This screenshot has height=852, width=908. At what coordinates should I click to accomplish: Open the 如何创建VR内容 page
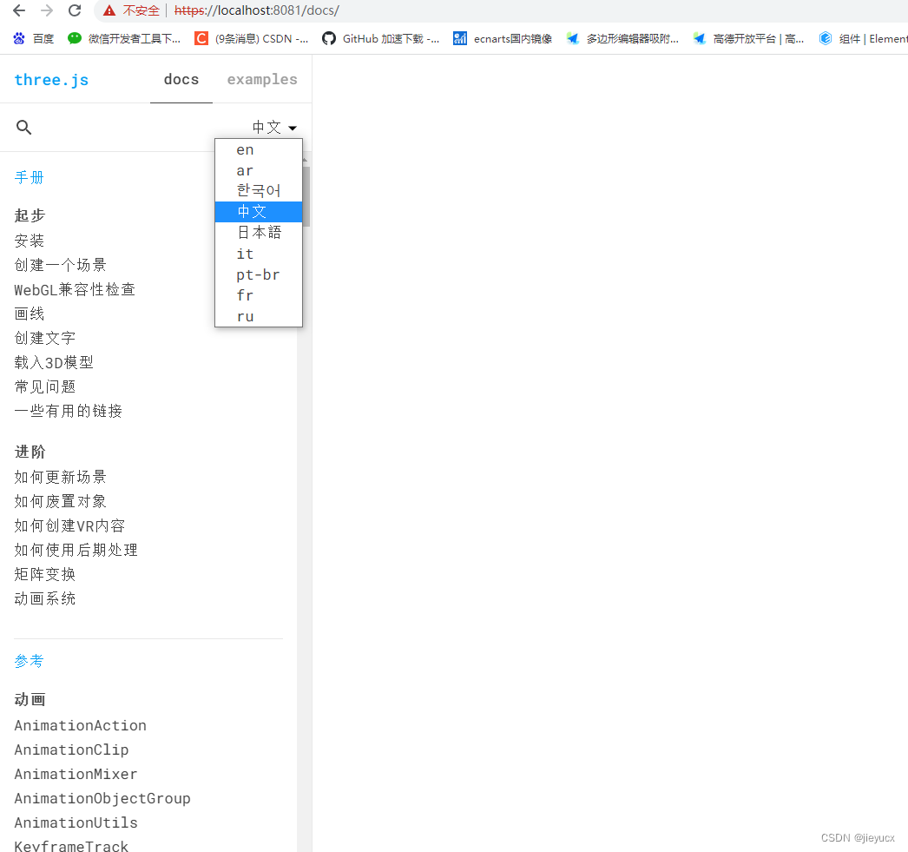69,526
